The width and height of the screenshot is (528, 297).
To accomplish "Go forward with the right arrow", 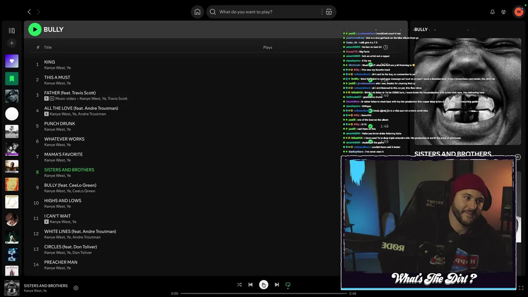I will [x=38, y=12].
